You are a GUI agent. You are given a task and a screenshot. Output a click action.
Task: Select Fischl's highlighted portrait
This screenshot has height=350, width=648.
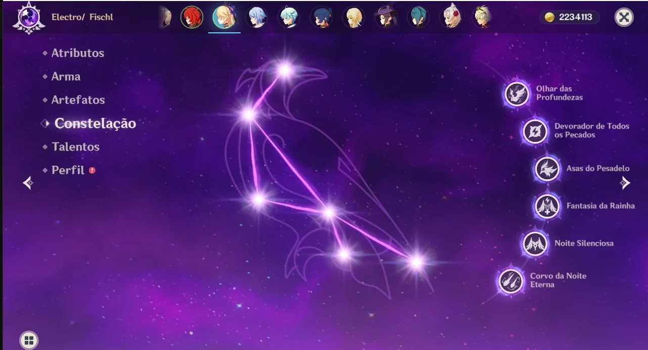click(x=224, y=17)
